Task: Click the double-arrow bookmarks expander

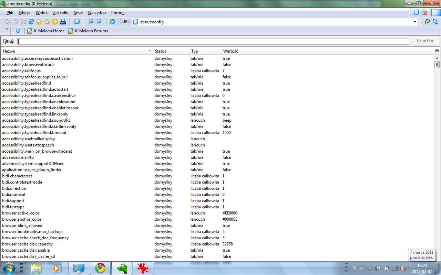Action: click(18, 31)
